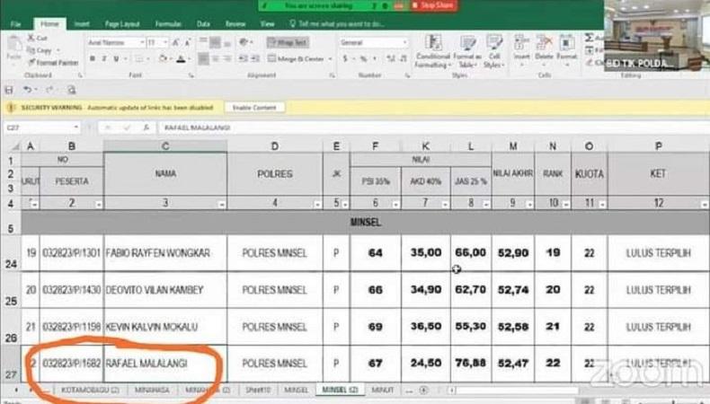The image size is (710, 404).
Task: Click the Undo arrow icon
Action: tap(27, 90)
